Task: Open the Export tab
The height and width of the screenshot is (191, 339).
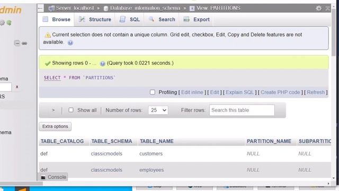Action: 197,20
